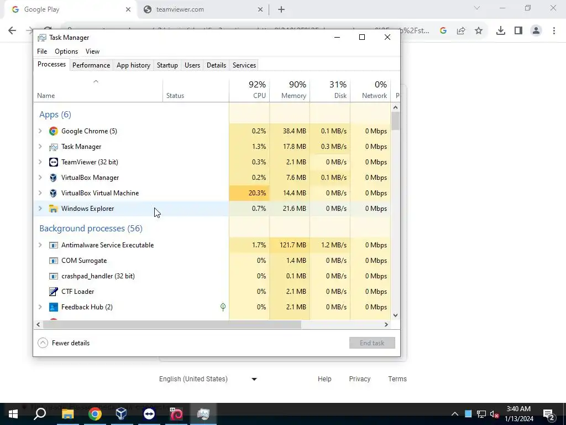Open taskbar Search magnifier
The height and width of the screenshot is (425, 566).
point(40,414)
